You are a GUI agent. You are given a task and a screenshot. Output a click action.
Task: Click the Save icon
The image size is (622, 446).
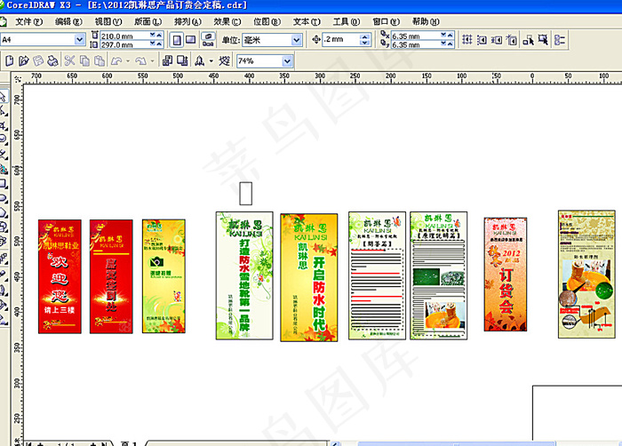38,60
